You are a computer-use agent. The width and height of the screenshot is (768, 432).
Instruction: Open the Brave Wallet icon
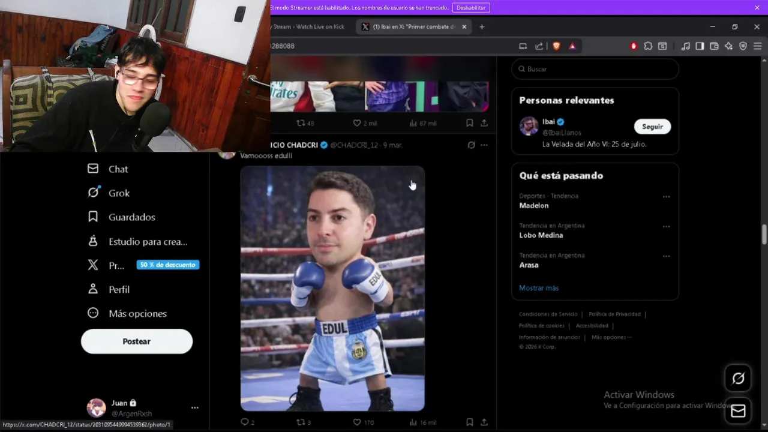click(714, 46)
